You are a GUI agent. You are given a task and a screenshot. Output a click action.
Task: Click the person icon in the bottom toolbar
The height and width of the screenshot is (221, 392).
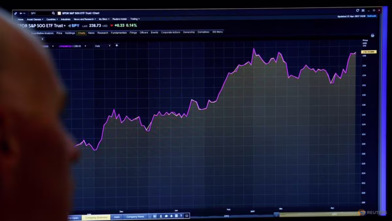coord(161,216)
